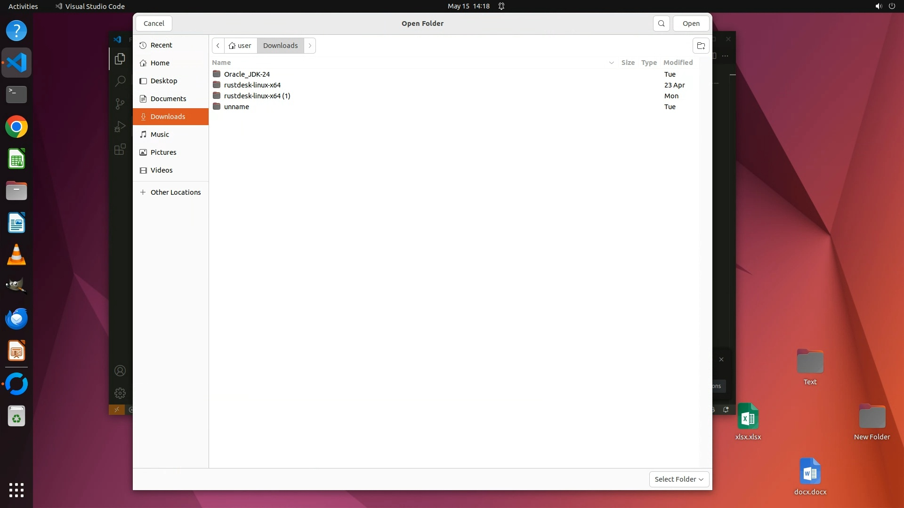Click the create new folder icon
This screenshot has height=508, width=904.
point(701,46)
